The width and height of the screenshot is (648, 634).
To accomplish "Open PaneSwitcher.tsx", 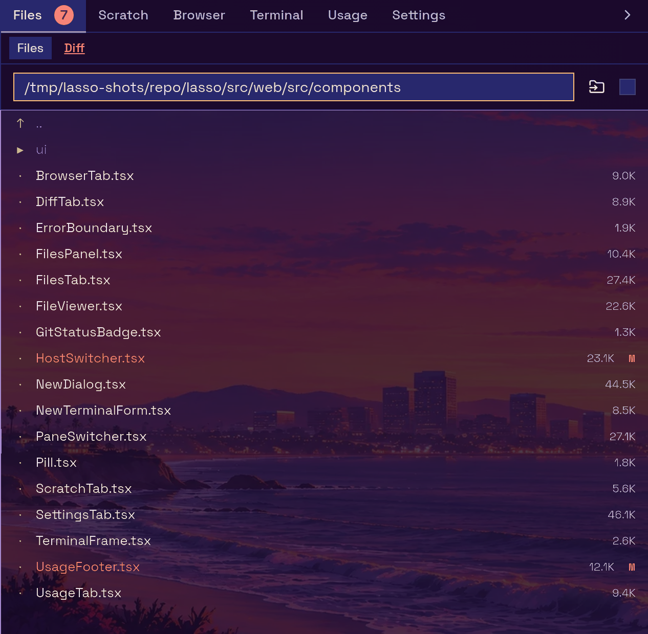I will click(x=324, y=437).
